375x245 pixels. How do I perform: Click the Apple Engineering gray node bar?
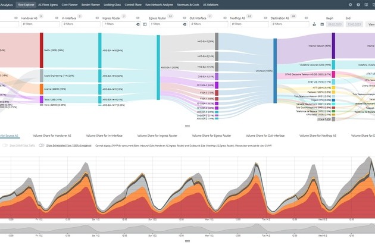coord(42,76)
